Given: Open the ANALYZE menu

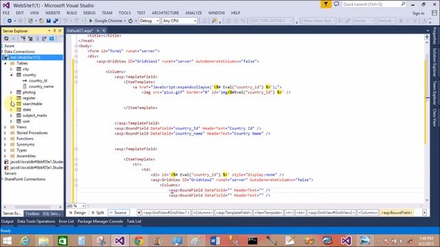Looking at the screenshot, I should pos(194,13).
